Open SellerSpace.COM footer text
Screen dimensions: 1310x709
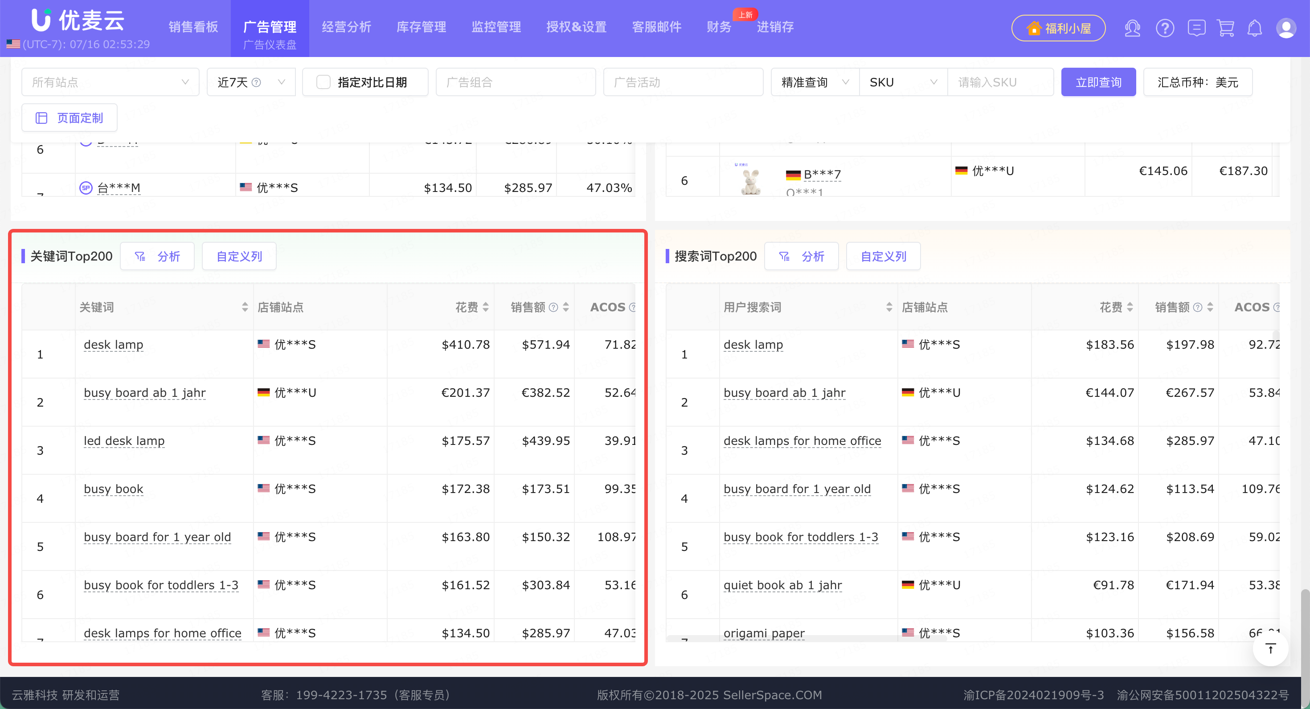[x=773, y=695]
